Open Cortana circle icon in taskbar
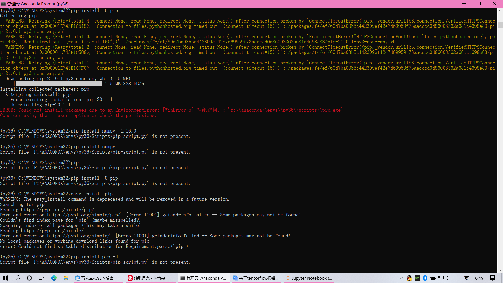 (x=29, y=278)
